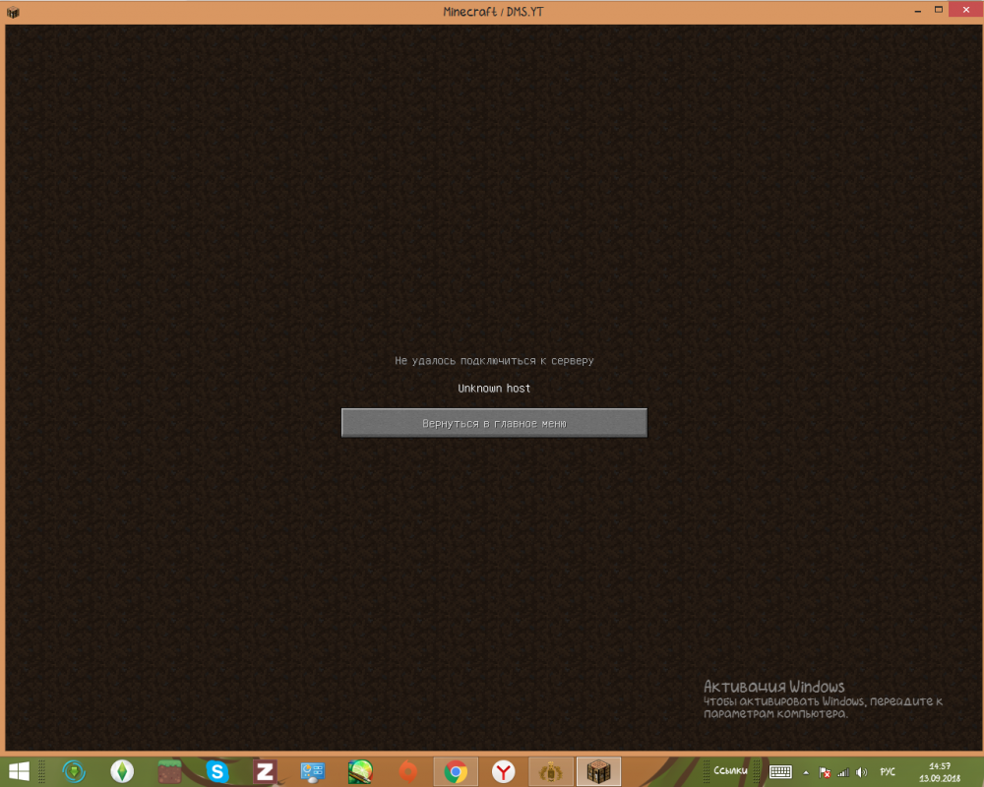Image resolution: width=984 pixels, height=787 pixels.
Task: Open the touch keyboard from the taskbar
Action: coord(781,771)
